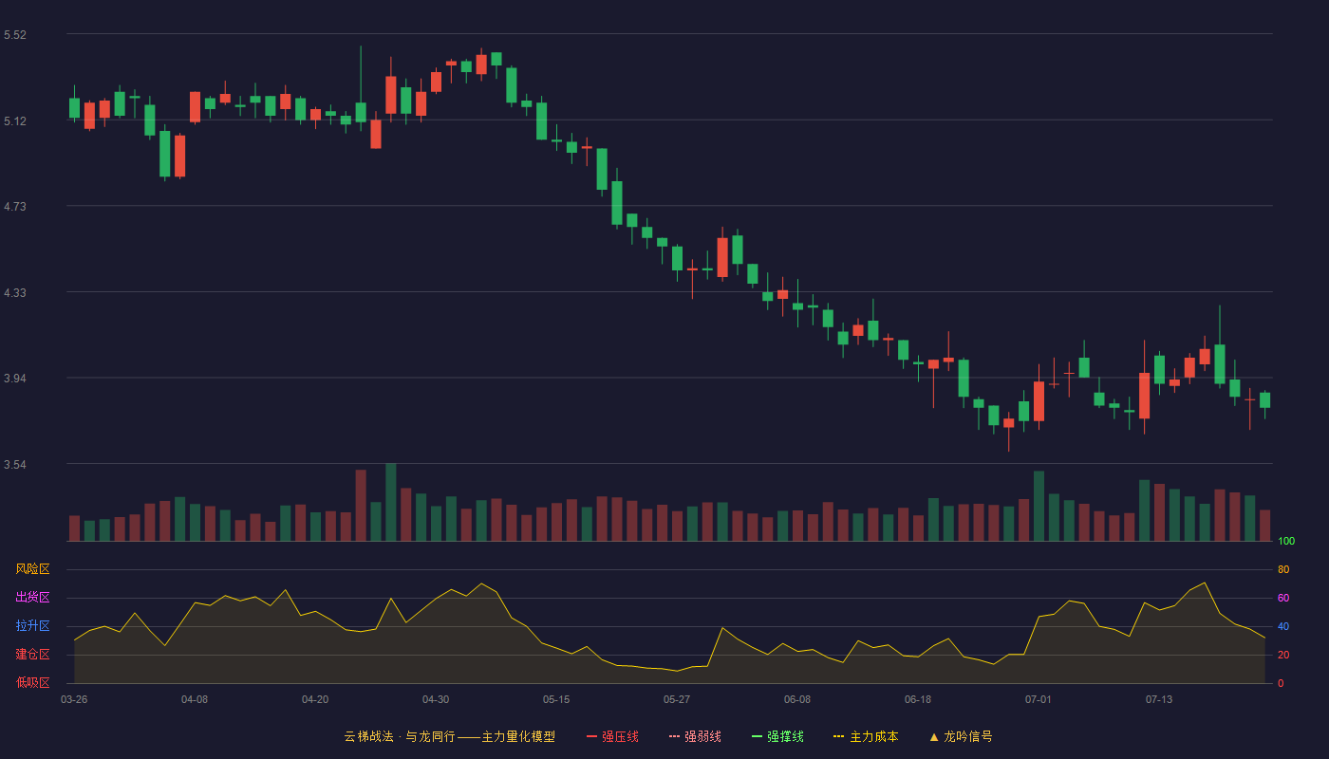Click the pink dashed icon beside 强弱线

click(x=674, y=736)
